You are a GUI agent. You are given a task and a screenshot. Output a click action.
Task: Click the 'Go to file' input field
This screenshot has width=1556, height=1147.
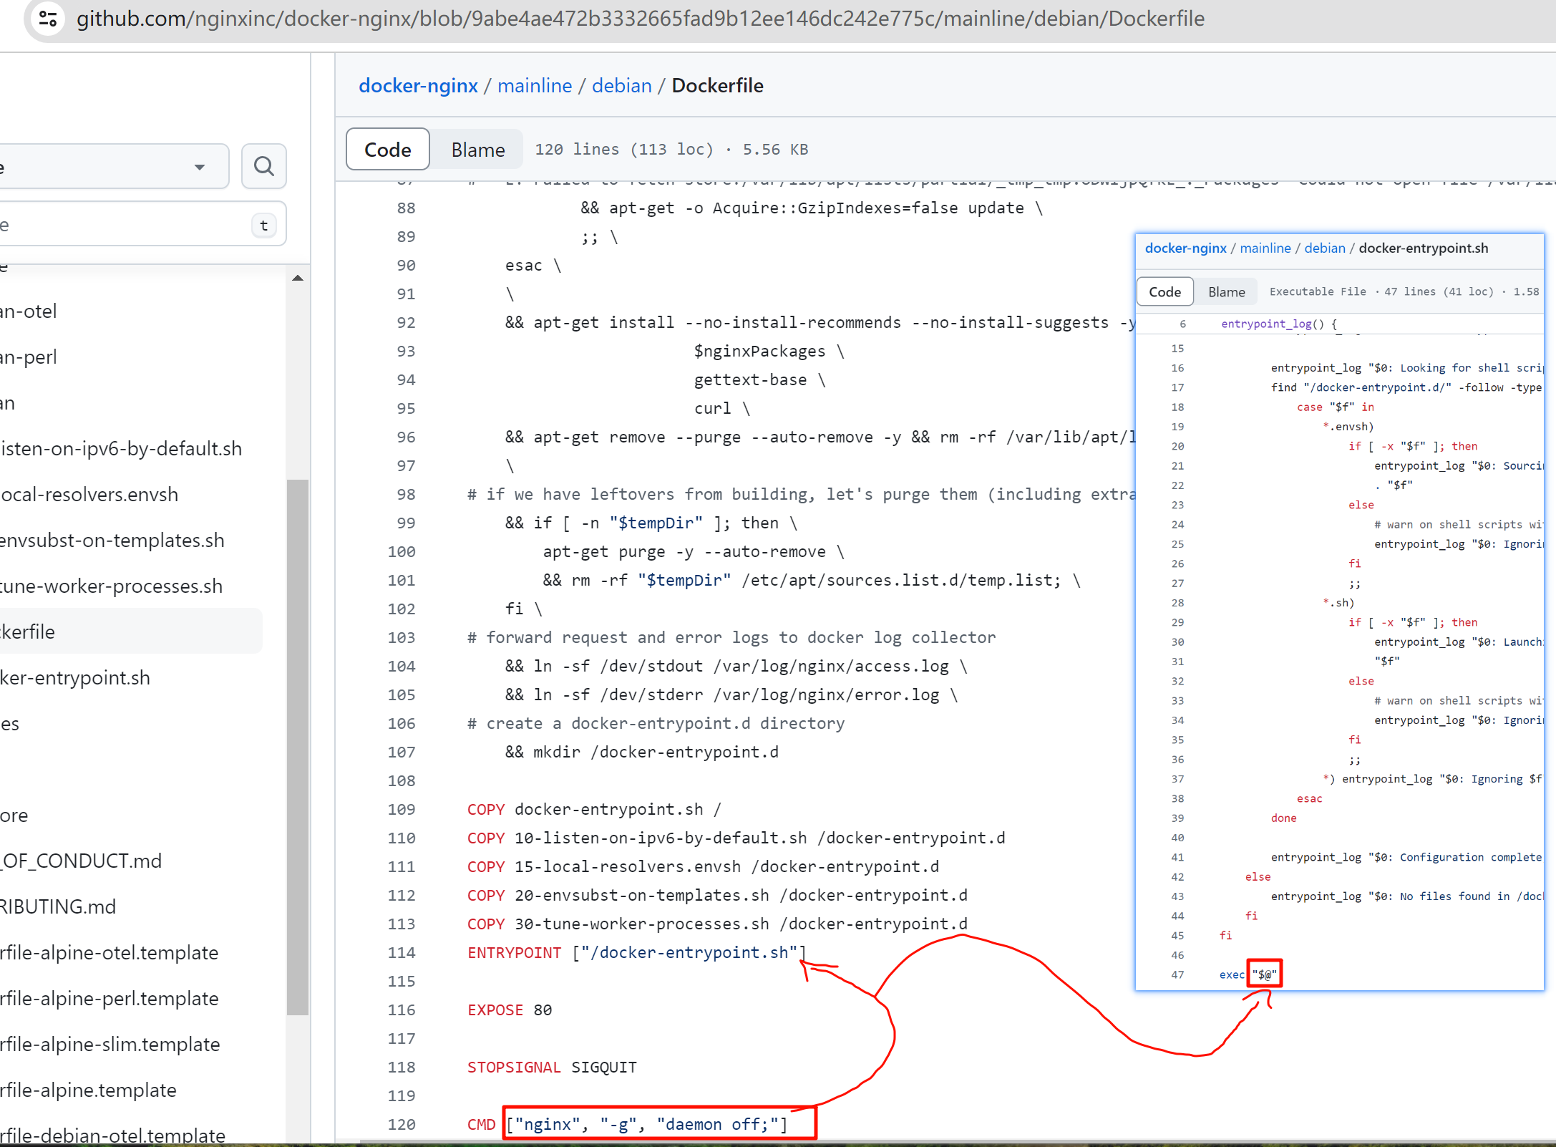122,226
